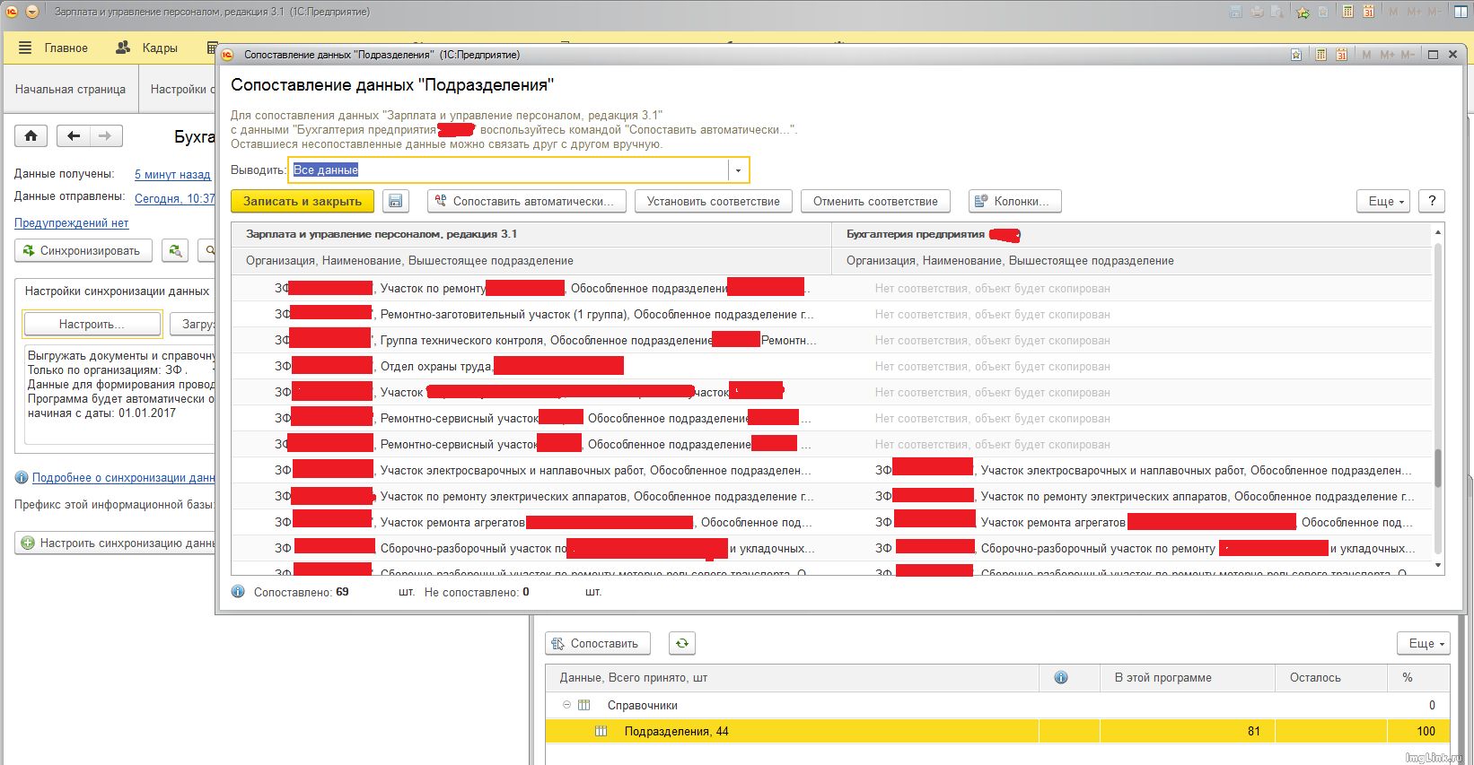Viewport: 1474px width, 765px height.
Task: Open Предупреждений нет link
Action: [x=72, y=223]
